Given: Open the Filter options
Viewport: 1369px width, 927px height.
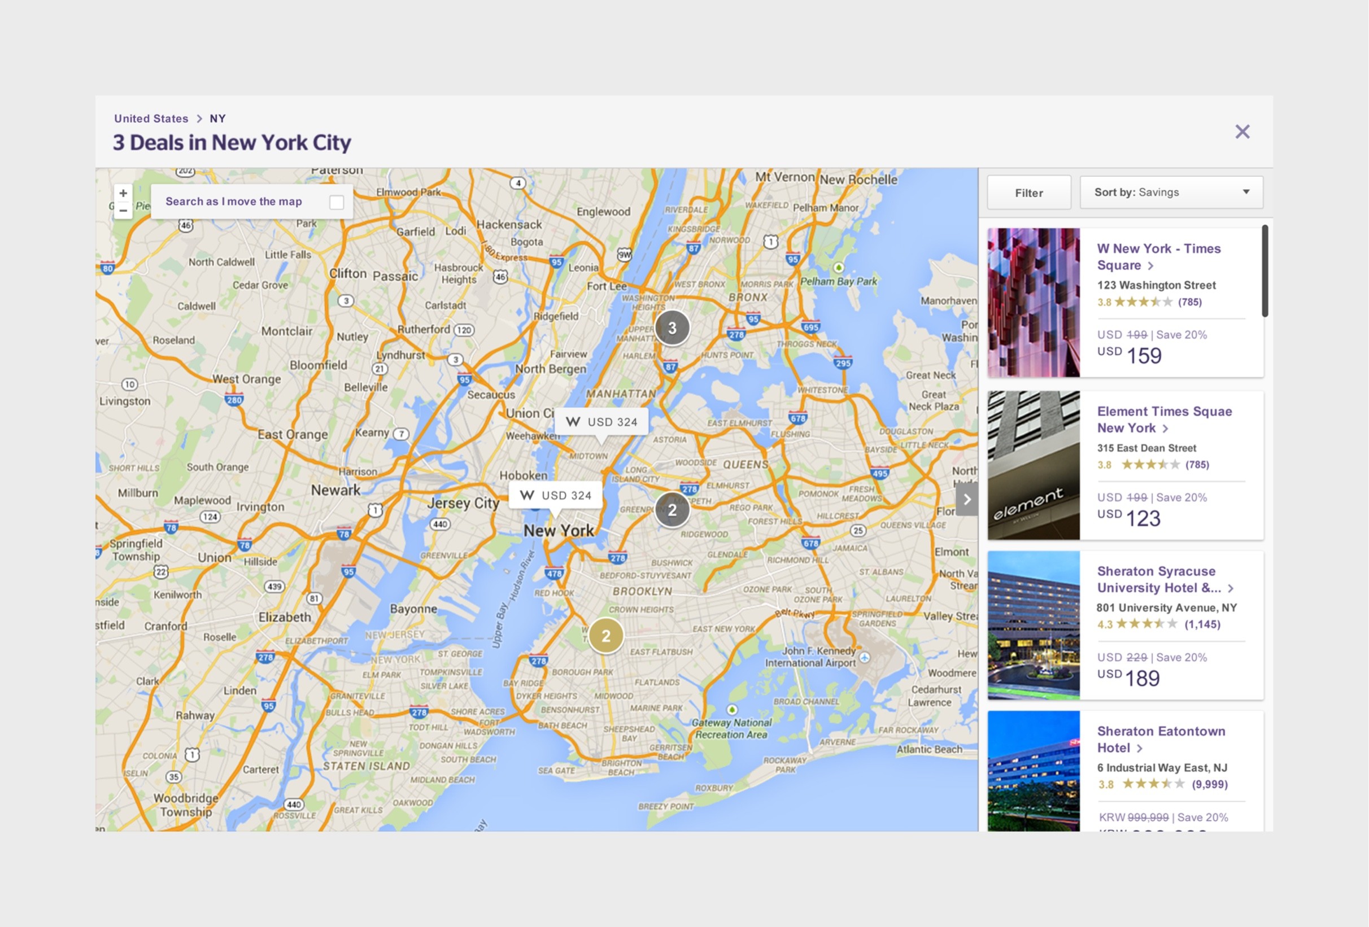Looking at the screenshot, I should pyautogui.click(x=1028, y=192).
